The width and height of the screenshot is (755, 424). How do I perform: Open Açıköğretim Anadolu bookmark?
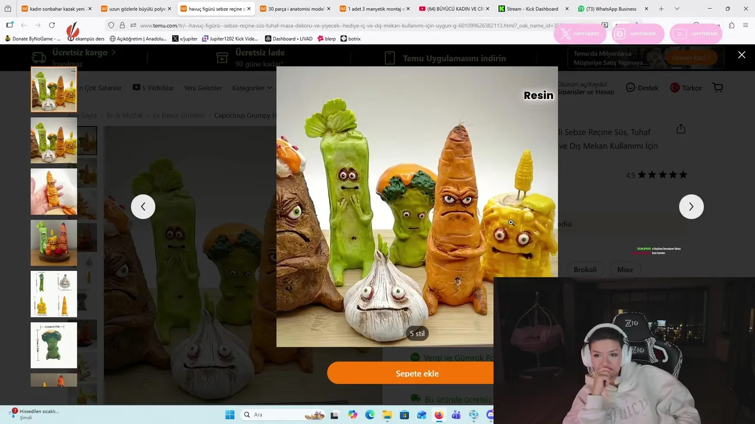pyautogui.click(x=138, y=39)
